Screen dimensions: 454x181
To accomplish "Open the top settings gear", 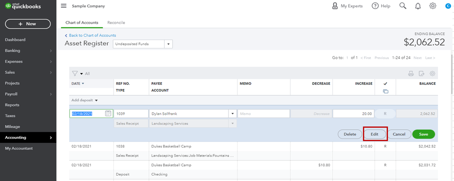I will click(433, 6).
